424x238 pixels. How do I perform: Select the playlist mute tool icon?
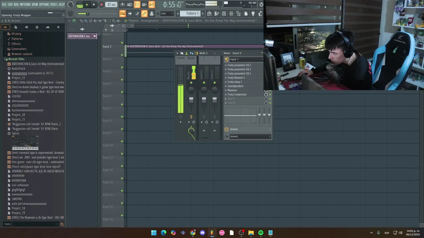[x=95, y=21]
